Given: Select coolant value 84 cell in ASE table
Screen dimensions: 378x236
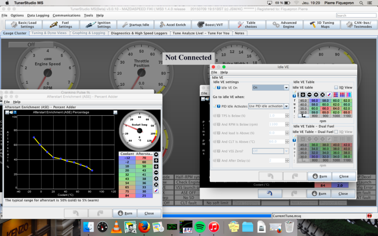Looking at the screenshot, I should 127,195.
